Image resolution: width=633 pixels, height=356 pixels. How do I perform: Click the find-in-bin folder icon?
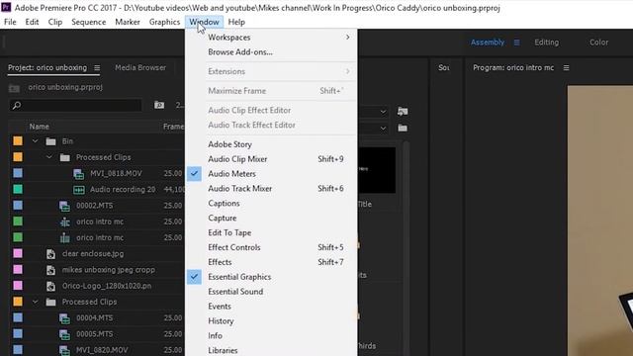159,105
